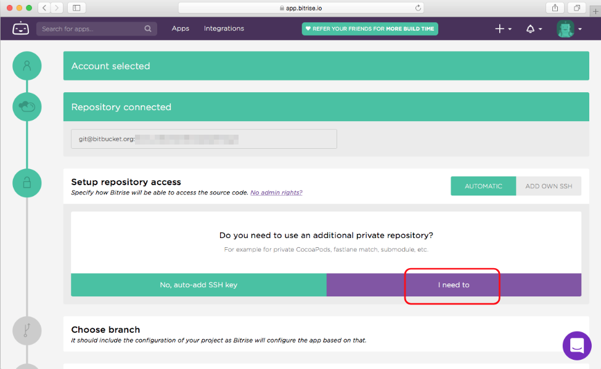
Task: Expand the Account selected section
Action: click(326, 66)
